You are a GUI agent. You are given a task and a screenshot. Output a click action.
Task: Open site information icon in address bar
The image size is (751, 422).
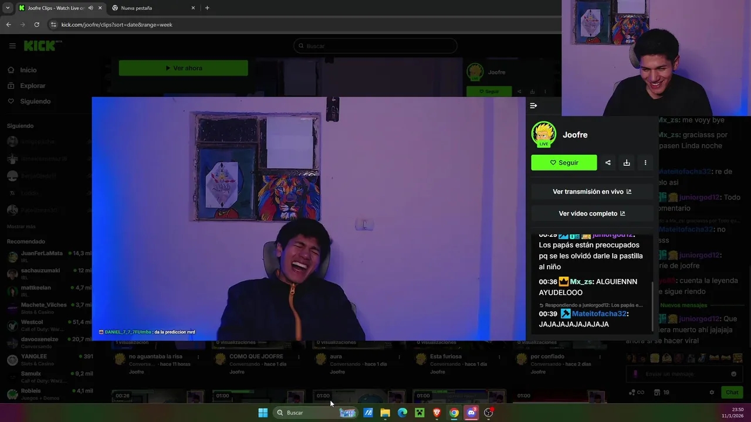pos(53,25)
